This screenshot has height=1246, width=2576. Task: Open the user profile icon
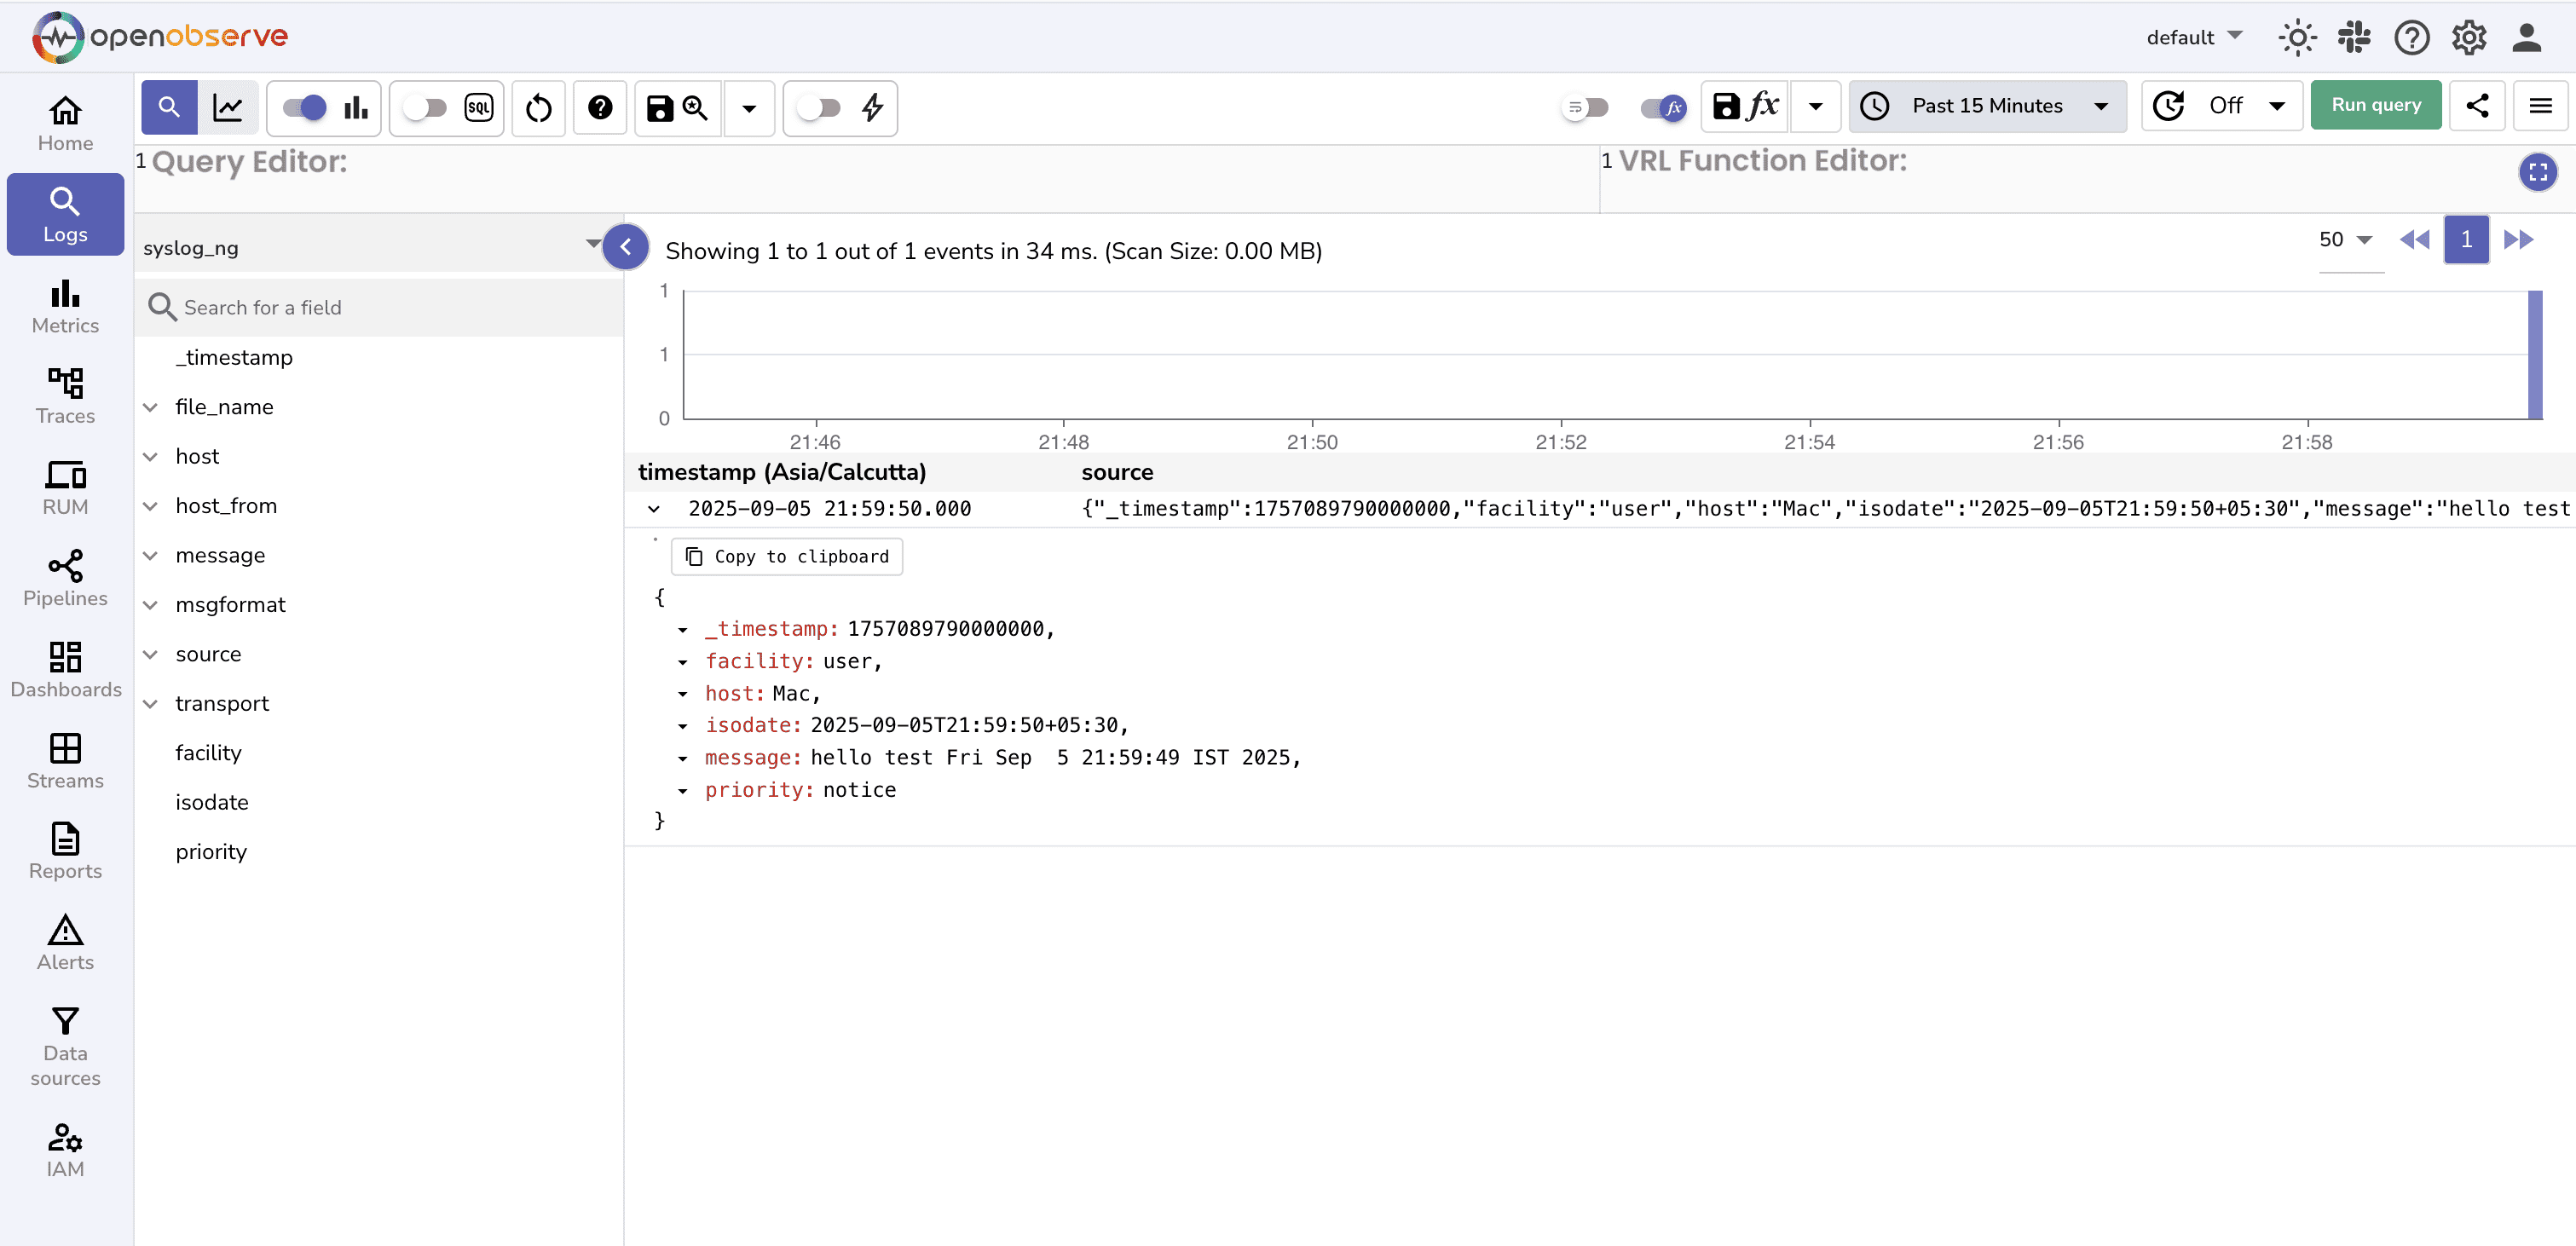click(x=2527, y=38)
